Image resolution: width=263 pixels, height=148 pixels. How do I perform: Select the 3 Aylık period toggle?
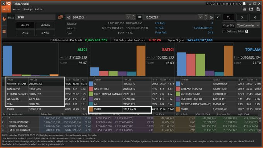point(45,33)
